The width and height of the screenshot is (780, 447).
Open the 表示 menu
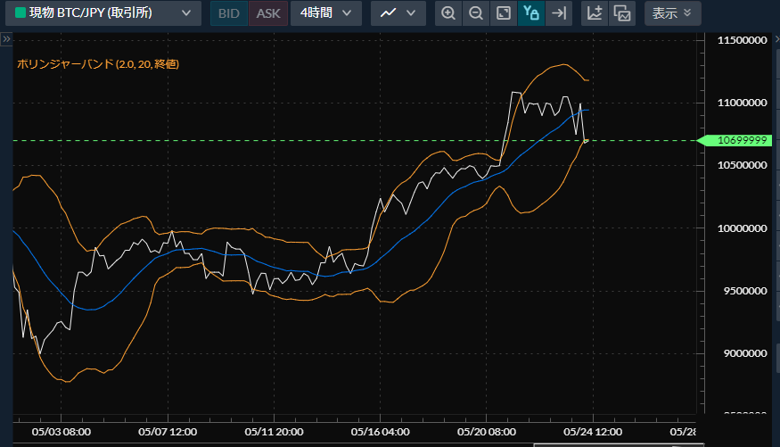pyautogui.click(x=672, y=13)
